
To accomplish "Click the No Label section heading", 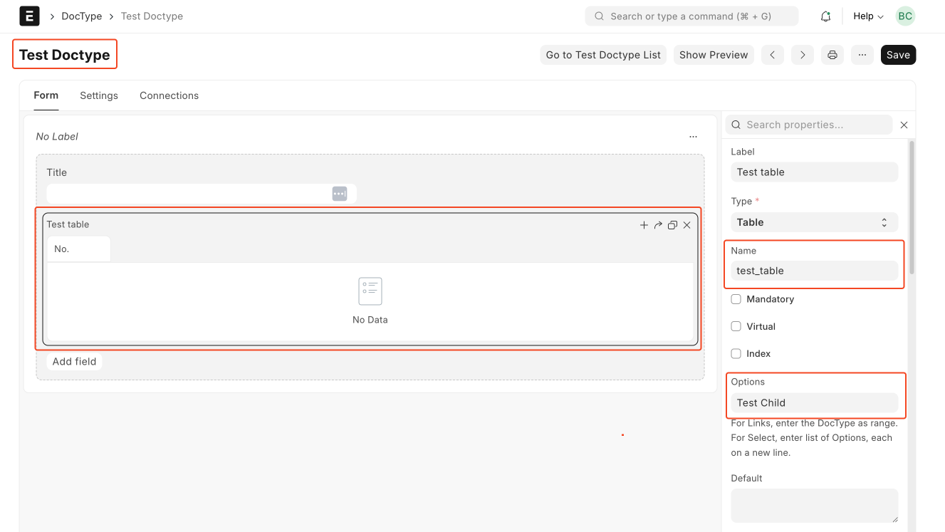I will [57, 136].
